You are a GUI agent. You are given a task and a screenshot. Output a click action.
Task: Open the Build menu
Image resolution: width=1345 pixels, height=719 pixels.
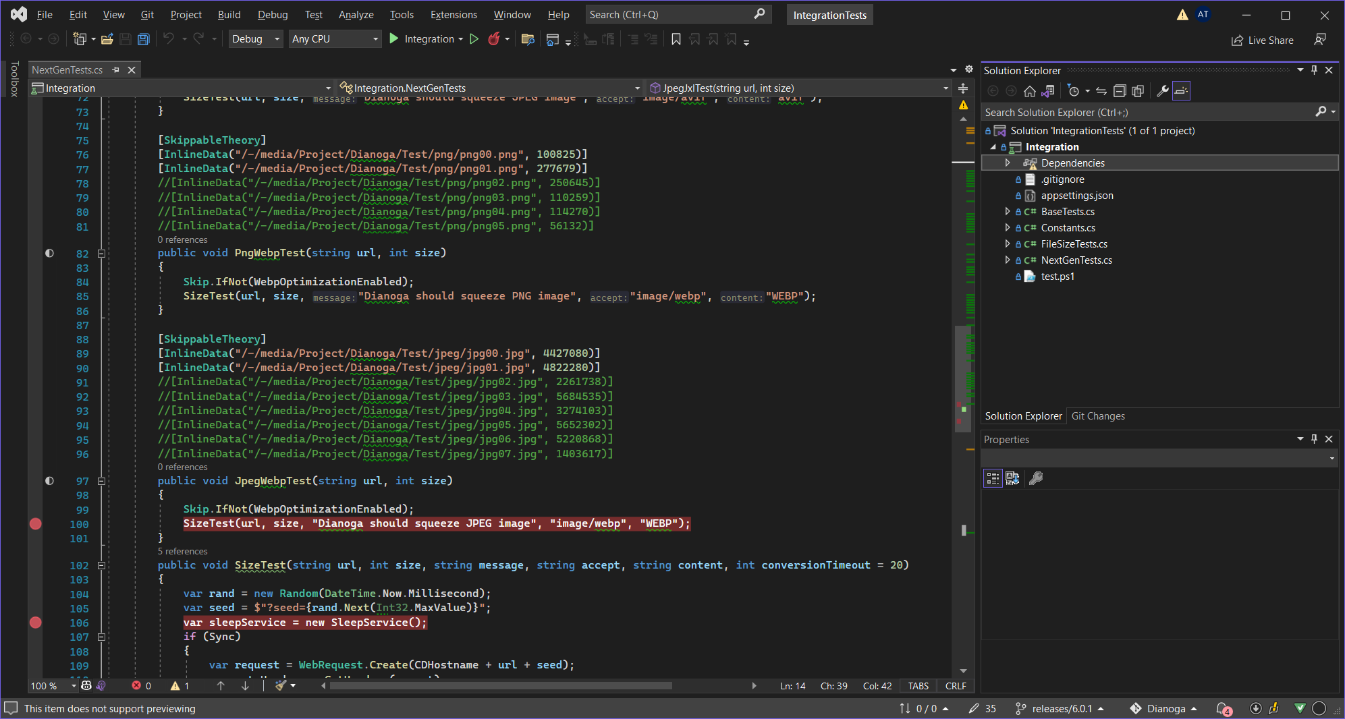[229, 14]
